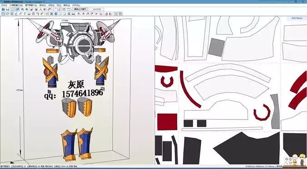Choose the select-and-move tool icon
The image size is (307, 169).
click(3, 14)
